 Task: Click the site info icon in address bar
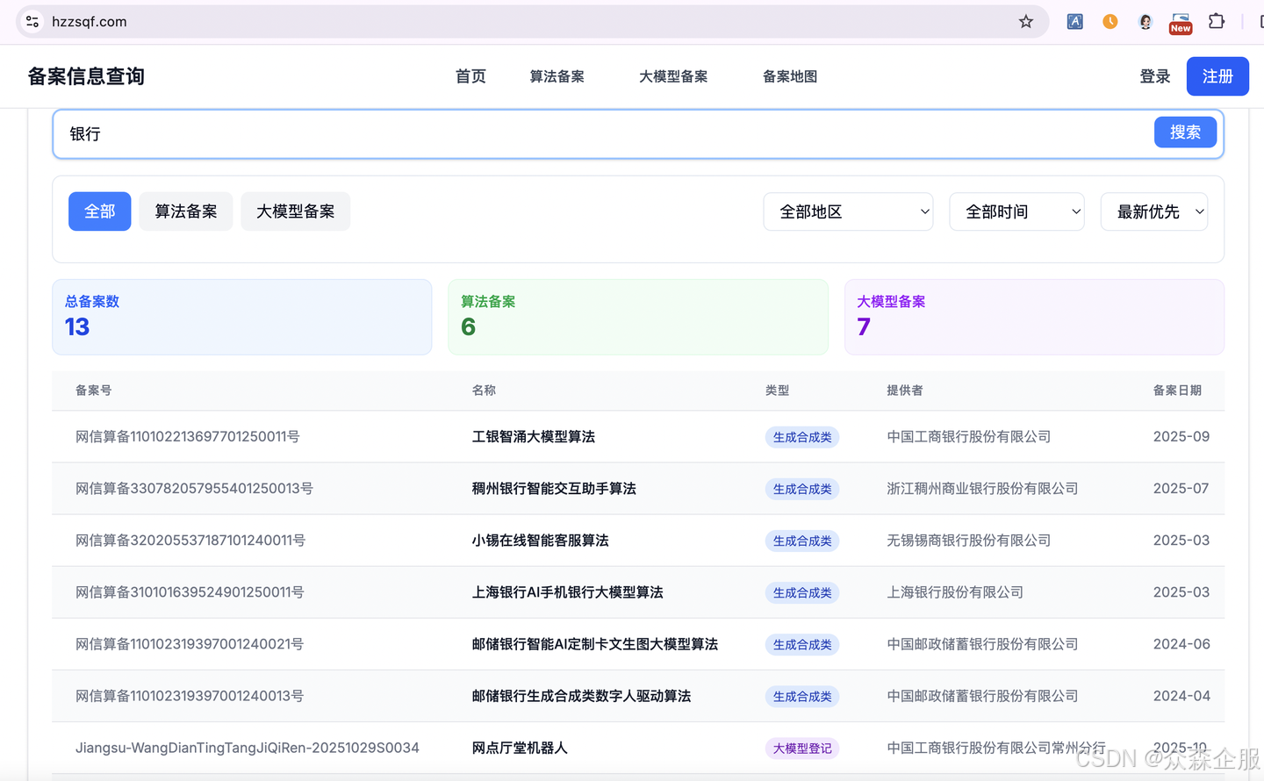coord(32,22)
